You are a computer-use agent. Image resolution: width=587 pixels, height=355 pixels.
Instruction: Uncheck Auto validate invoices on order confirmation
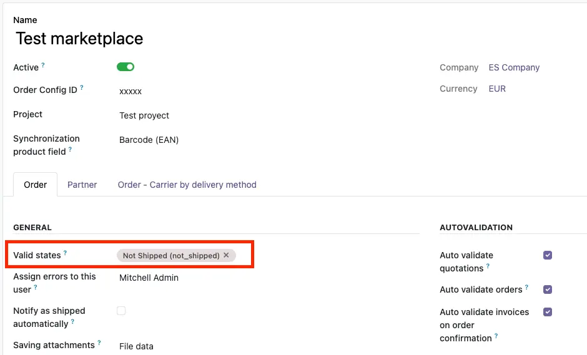tap(547, 312)
